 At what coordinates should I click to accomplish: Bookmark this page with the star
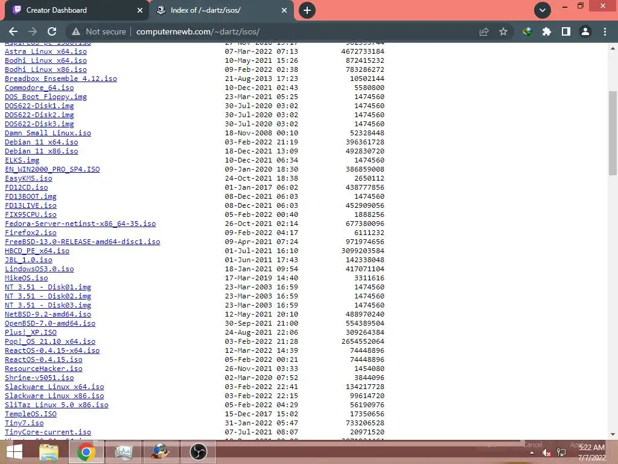[503, 31]
